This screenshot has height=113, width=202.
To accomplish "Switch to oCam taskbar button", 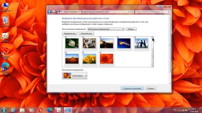I will [x=59, y=110].
